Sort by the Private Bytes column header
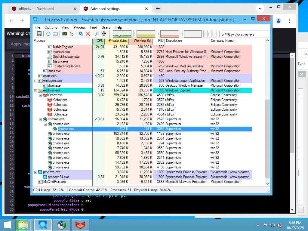308x231 pixels. 117,41
